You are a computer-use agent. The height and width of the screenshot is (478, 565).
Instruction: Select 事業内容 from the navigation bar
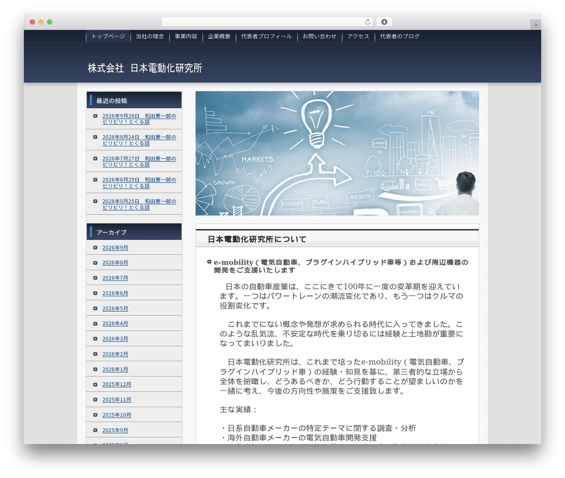coord(186,37)
